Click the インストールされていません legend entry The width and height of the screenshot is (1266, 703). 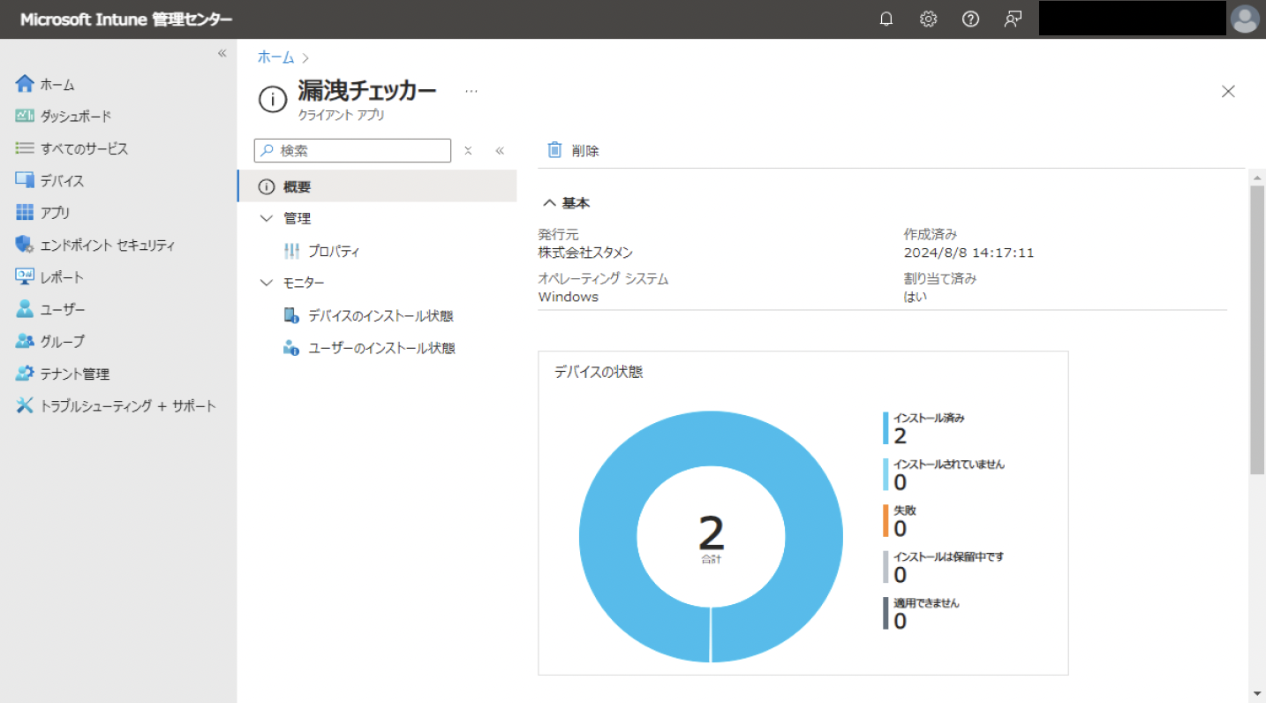pos(943,474)
